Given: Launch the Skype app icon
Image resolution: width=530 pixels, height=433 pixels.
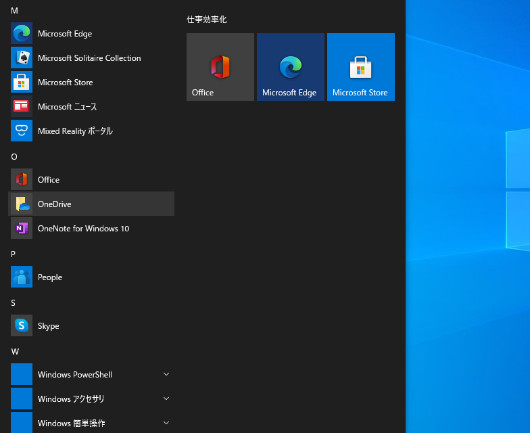Looking at the screenshot, I should pyautogui.click(x=22, y=325).
